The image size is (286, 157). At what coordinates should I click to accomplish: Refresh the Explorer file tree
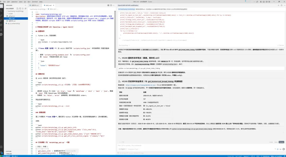click(23, 8)
